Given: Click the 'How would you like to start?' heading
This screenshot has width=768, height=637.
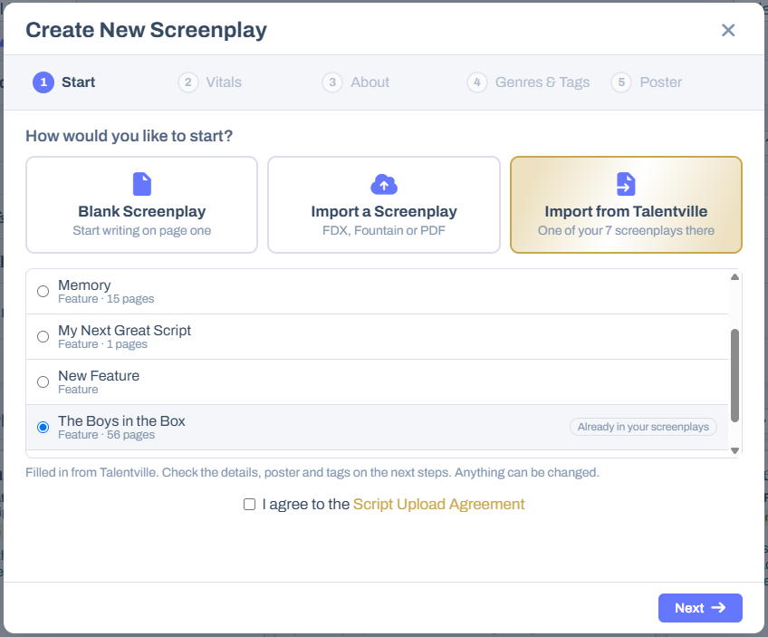Looking at the screenshot, I should coord(130,136).
